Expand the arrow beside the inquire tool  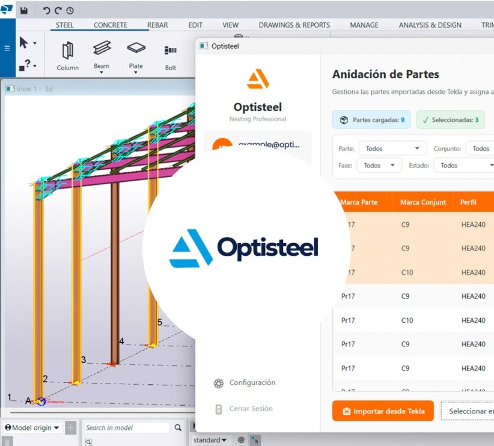35,66
